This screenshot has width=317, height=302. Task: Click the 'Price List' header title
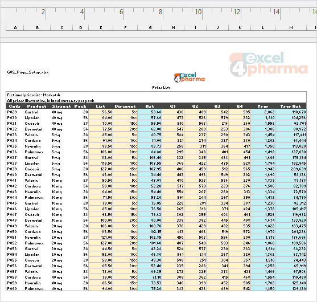click(161, 87)
